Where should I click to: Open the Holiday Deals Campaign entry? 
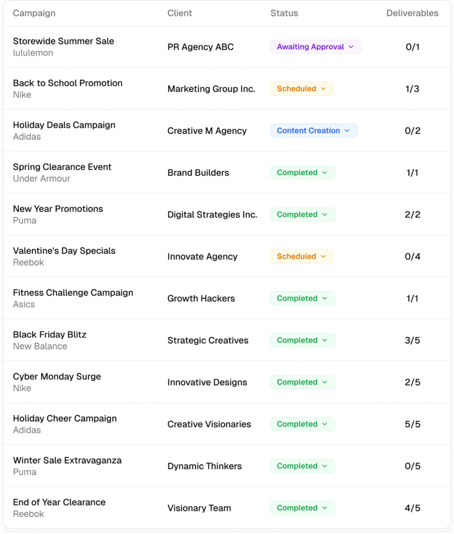(x=64, y=125)
